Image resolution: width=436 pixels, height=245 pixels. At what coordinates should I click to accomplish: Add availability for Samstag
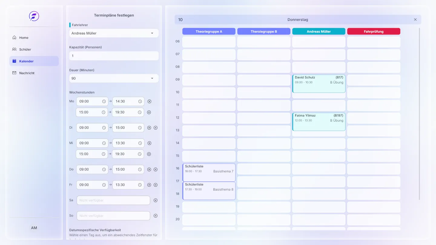coord(156,200)
